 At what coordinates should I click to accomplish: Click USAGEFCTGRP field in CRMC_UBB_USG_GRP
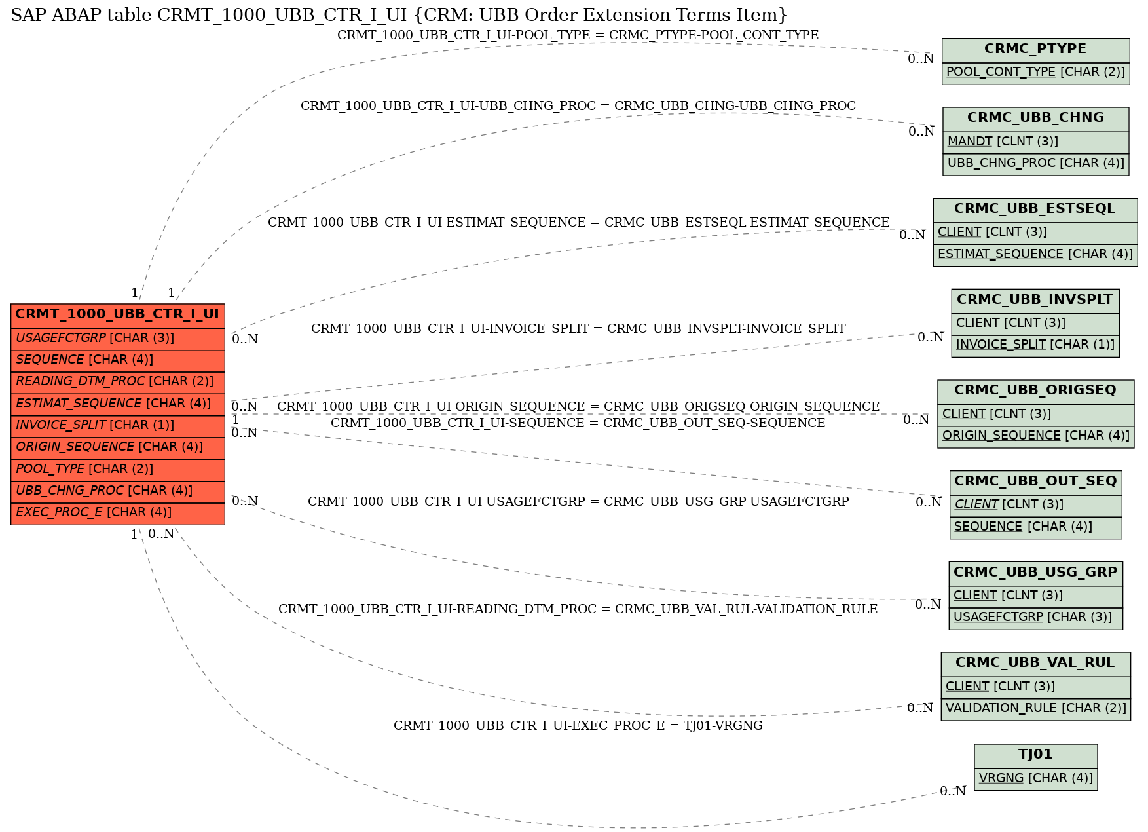pos(1035,618)
